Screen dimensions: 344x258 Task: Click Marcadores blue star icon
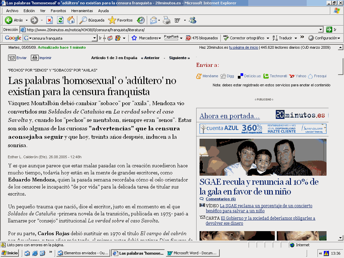134,38
